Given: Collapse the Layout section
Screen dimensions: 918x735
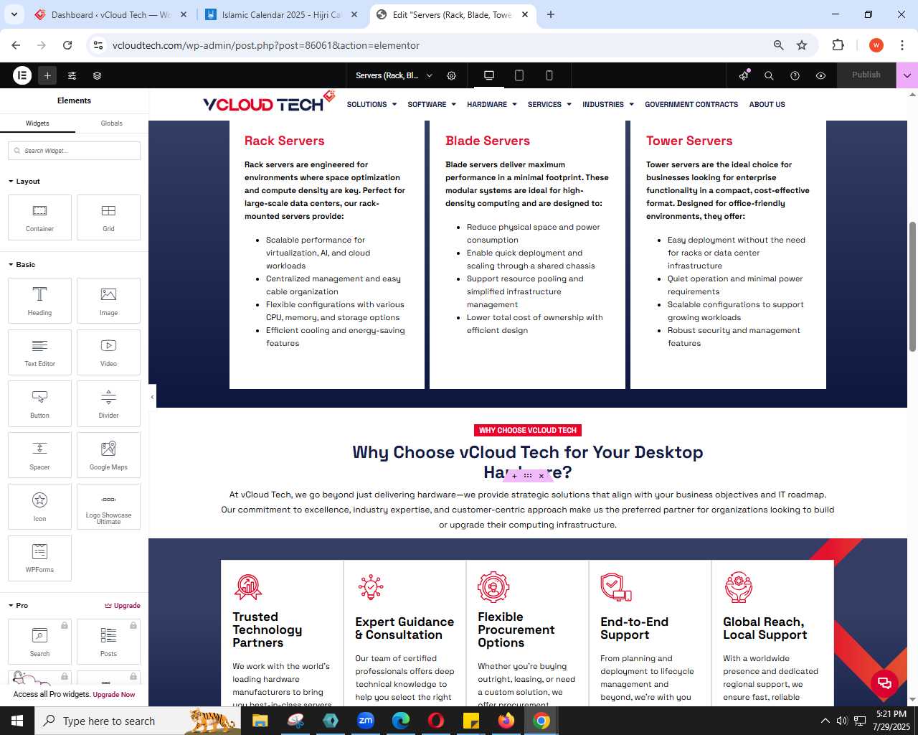Looking at the screenshot, I should [x=24, y=182].
